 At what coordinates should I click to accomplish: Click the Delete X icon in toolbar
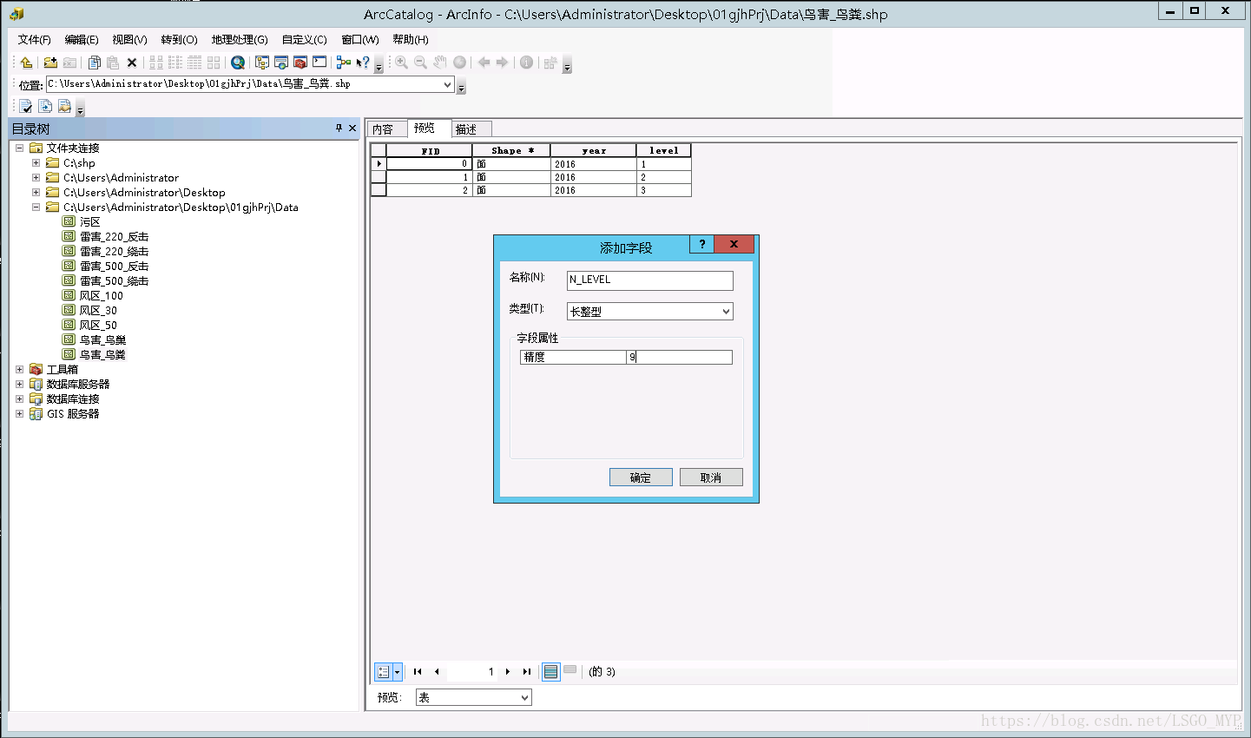point(132,63)
